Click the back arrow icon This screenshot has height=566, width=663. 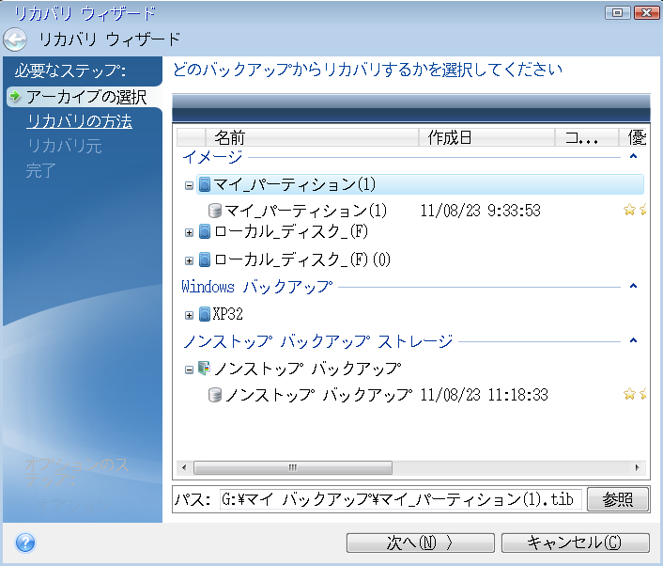[15, 39]
